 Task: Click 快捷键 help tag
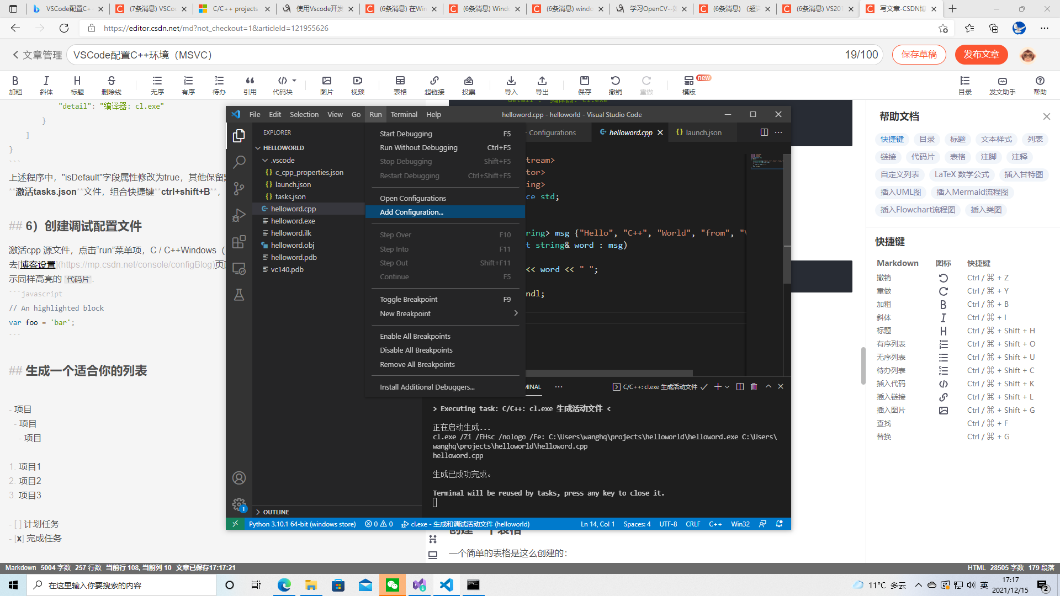[x=892, y=139]
